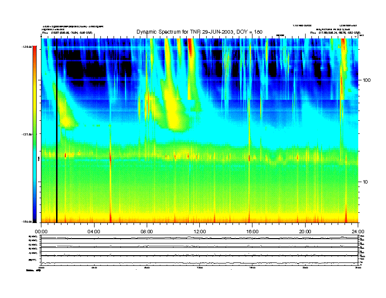Select the -125.00 color scale label
The height and width of the screenshot is (298, 386).
click(27, 46)
